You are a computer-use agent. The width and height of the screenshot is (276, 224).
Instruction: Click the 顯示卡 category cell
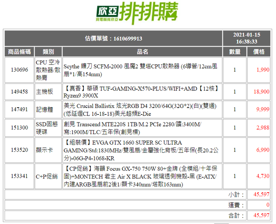point(48,150)
